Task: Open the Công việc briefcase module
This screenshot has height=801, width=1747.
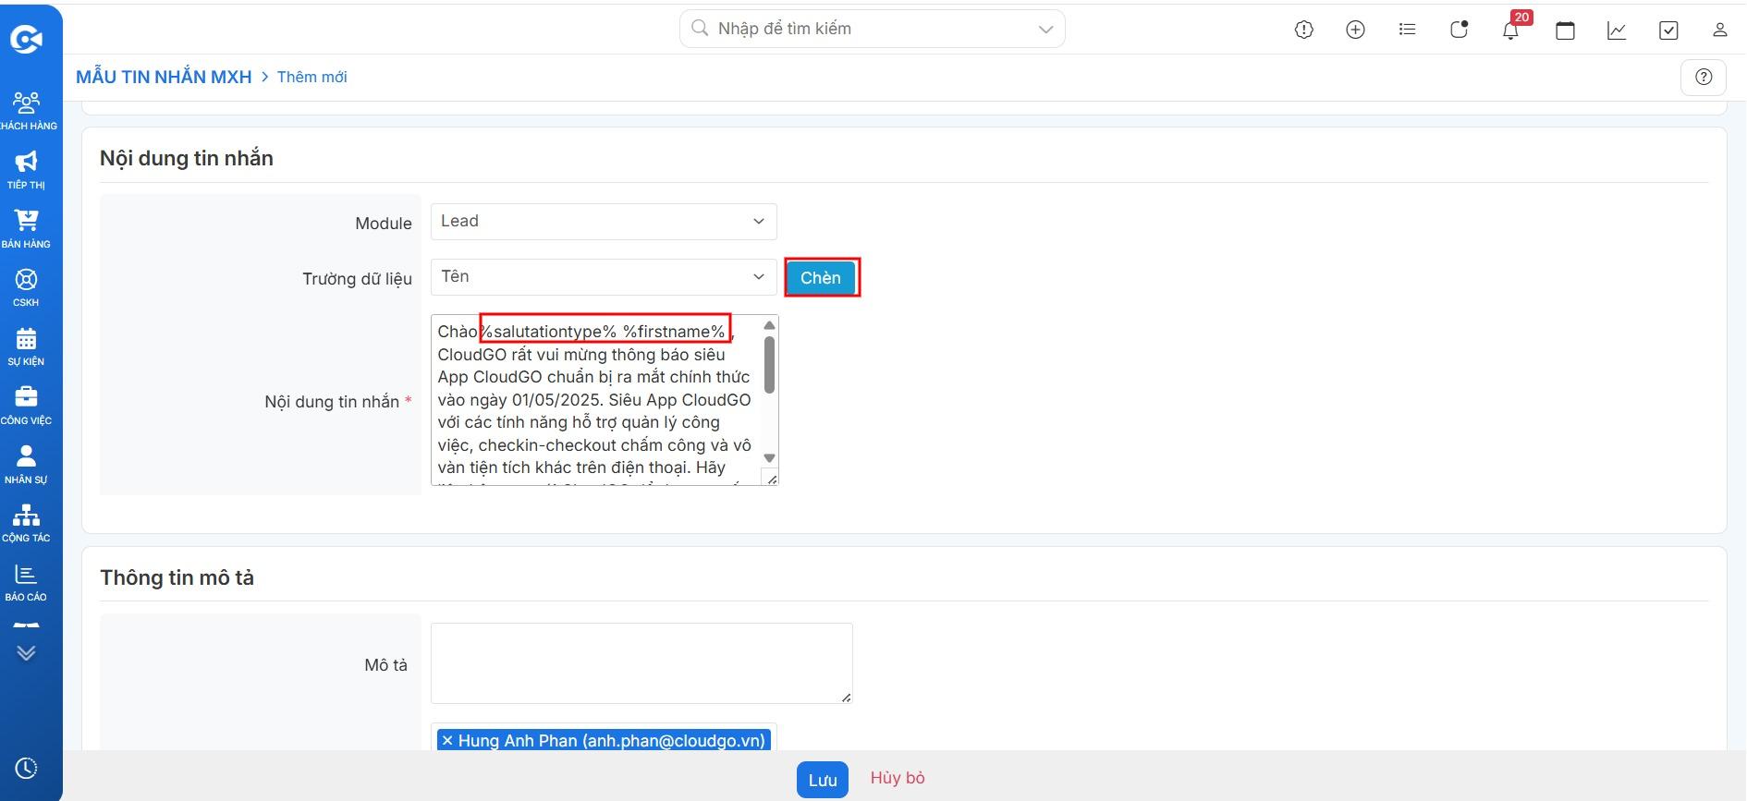Action: pos(27,406)
